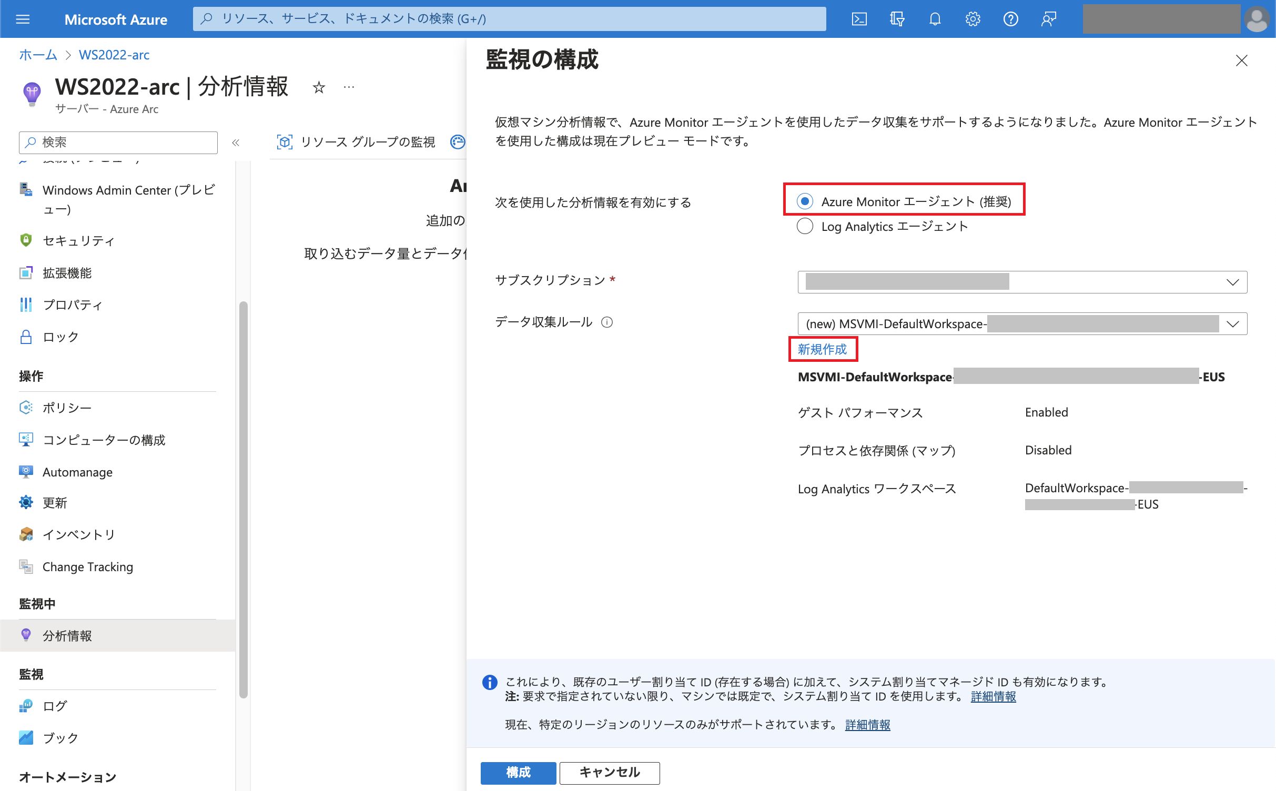The height and width of the screenshot is (791, 1276).
Task: Open the Azure portal hamburger menu
Action: tap(23, 19)
